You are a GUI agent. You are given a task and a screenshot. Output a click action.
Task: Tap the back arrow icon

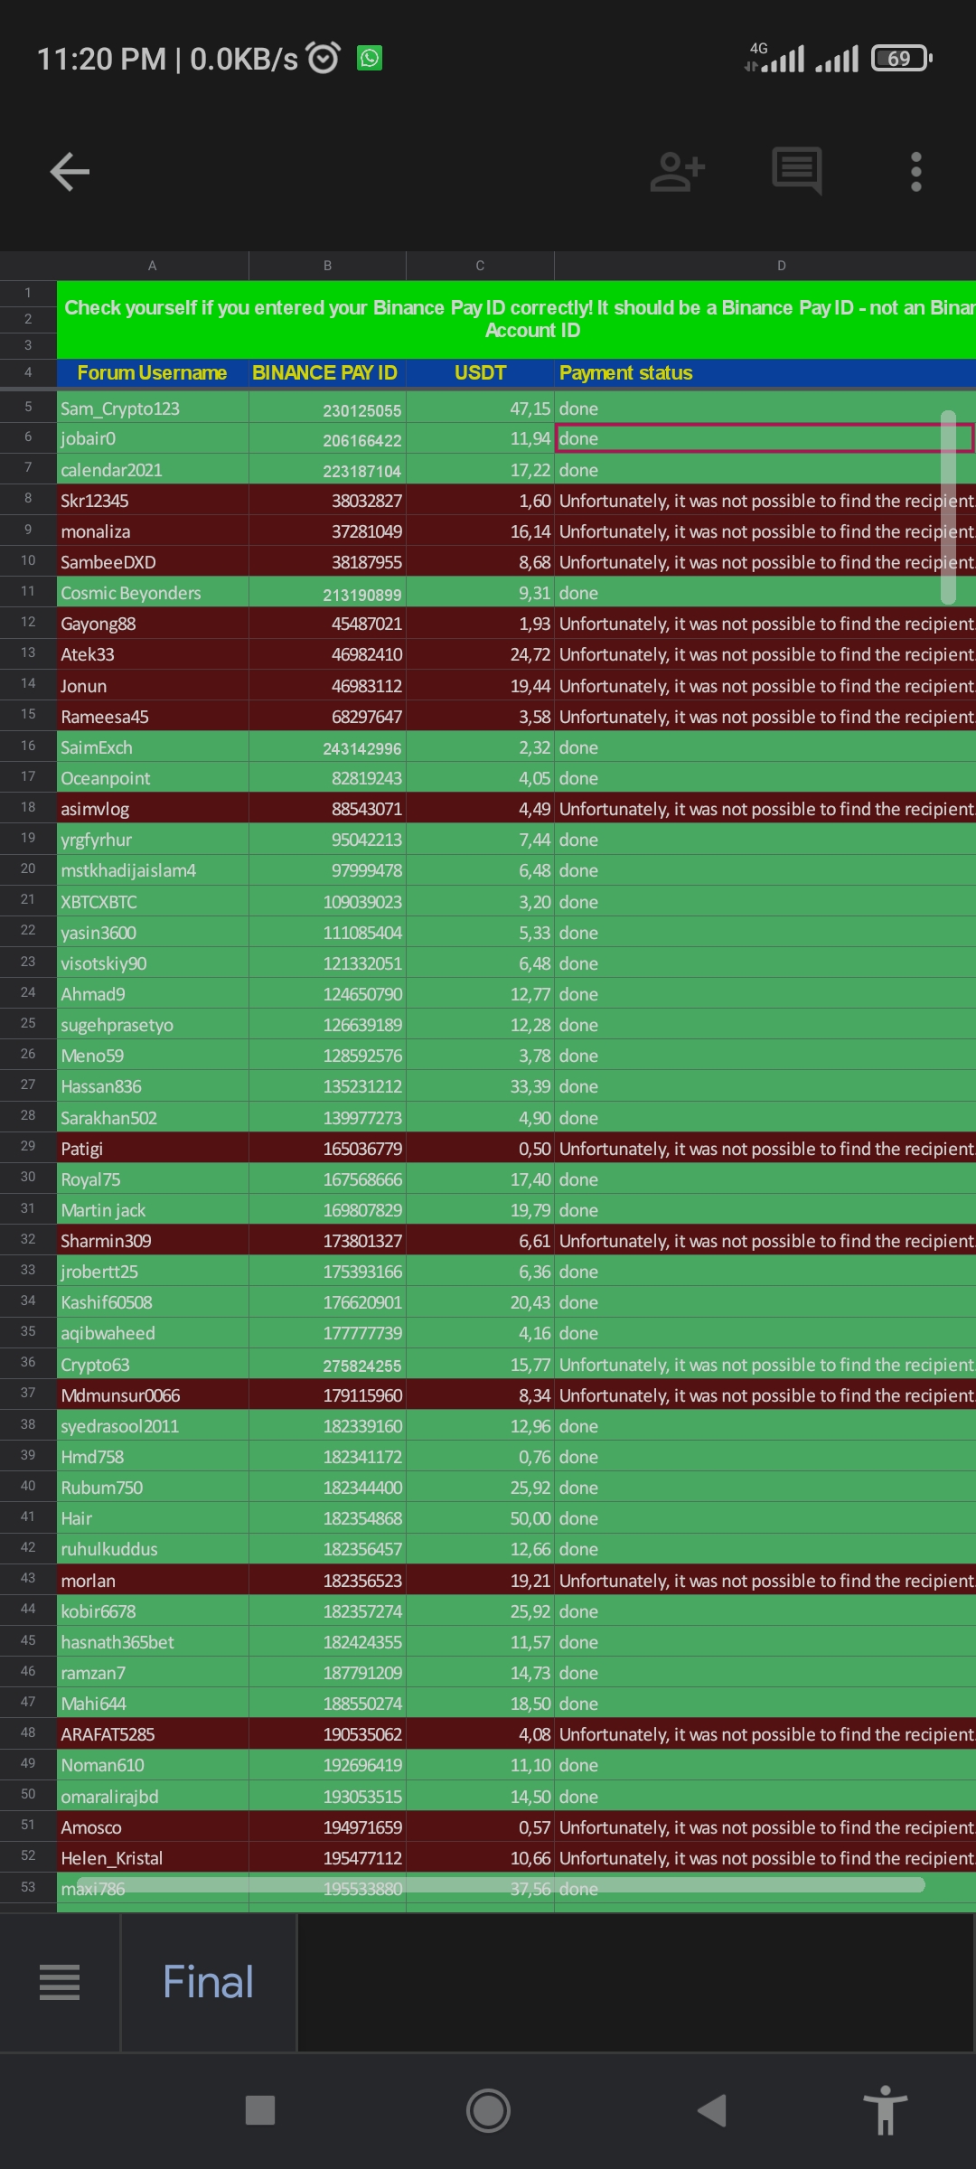pos(70,172)
